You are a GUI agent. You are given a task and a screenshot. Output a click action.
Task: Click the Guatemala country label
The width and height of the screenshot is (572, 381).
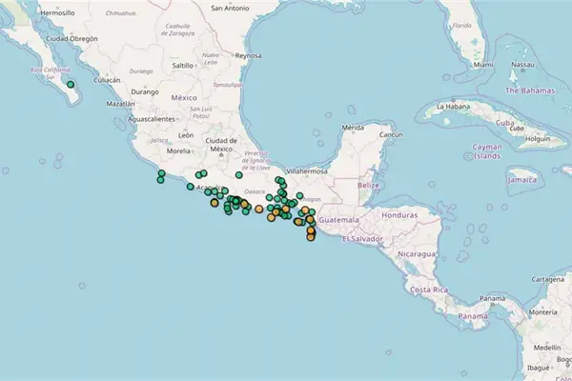coord(340,220)
